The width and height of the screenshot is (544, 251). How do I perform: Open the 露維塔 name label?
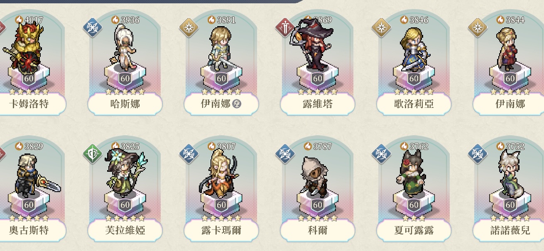(318, 104)
